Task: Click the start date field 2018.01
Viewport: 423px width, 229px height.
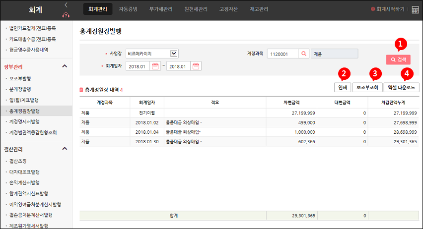Action: (138, 66)
